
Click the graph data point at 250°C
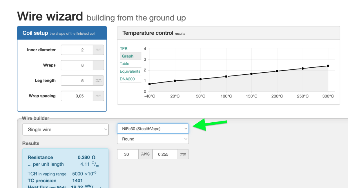click(302, 69)
